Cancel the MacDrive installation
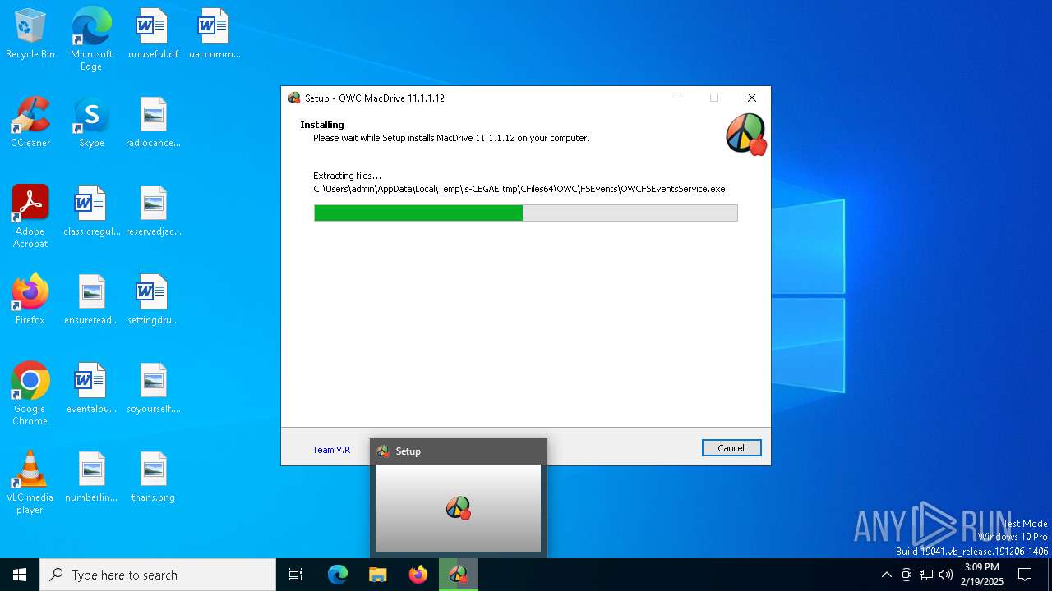The width and height of the screenshot is (1052, 591). [x=731, y=447]
